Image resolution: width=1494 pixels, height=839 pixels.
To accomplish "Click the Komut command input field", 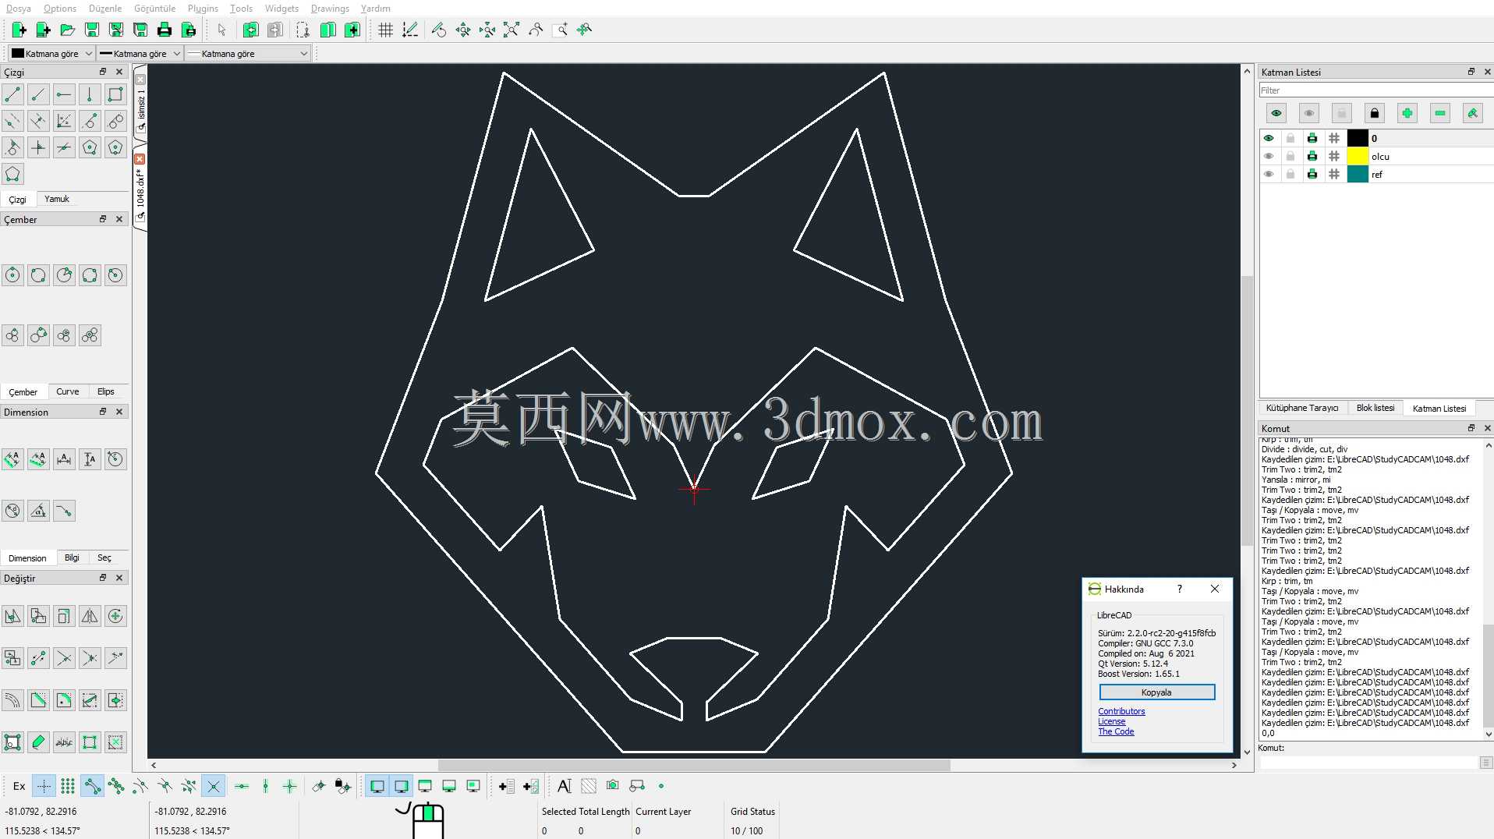I will tap(1368, 763).
